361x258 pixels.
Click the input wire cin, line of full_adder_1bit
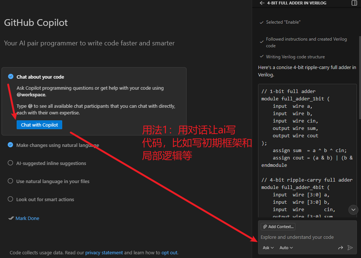(295, 121)
